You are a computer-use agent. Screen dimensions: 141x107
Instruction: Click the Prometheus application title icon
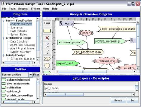(x=3, y=4)
